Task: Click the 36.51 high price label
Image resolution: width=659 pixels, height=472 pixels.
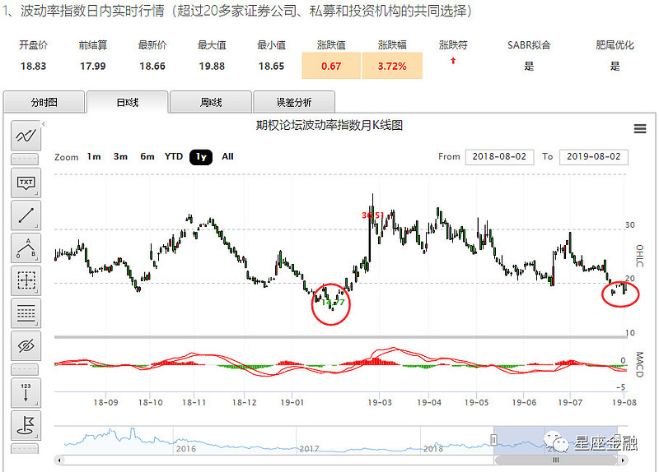Action: point(372,215)
